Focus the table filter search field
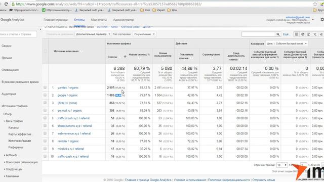This screenshot has width=324, height=182. click(x=258, y=34)
